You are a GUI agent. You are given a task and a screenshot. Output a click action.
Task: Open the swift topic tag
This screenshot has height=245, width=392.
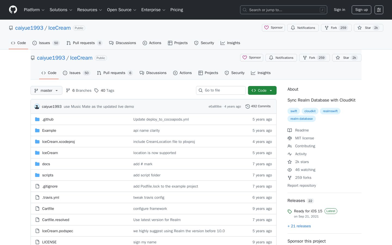(x=294, y=111)
